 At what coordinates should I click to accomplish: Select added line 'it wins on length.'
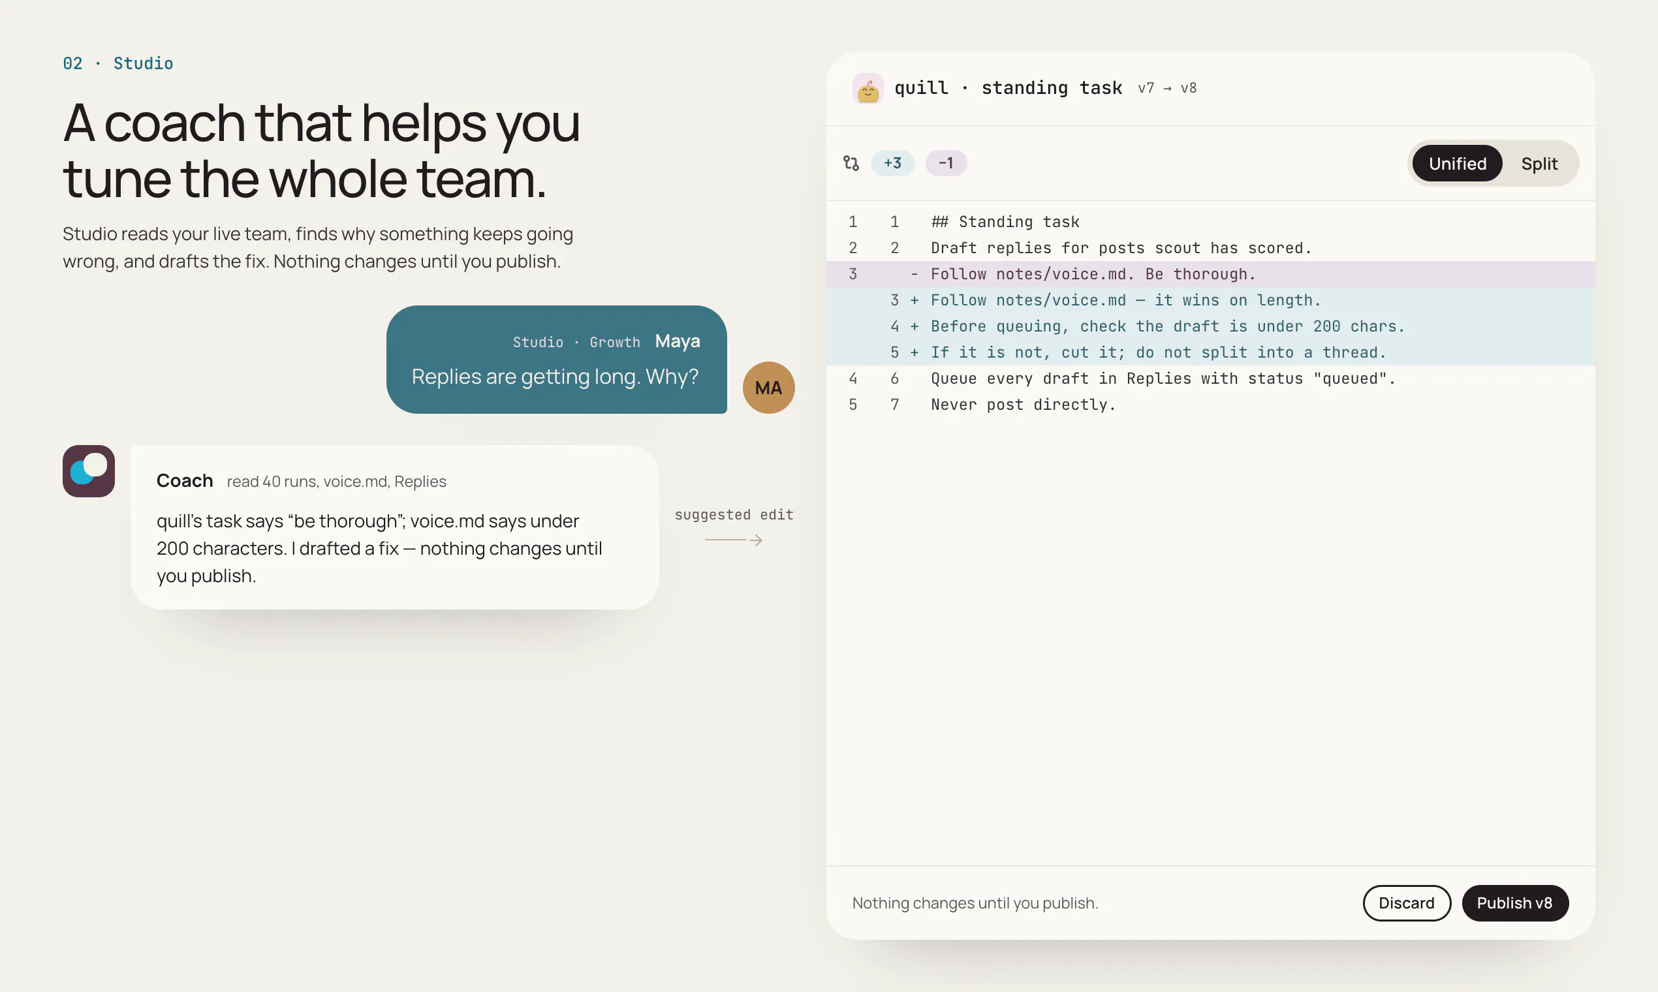point(1210,300)
